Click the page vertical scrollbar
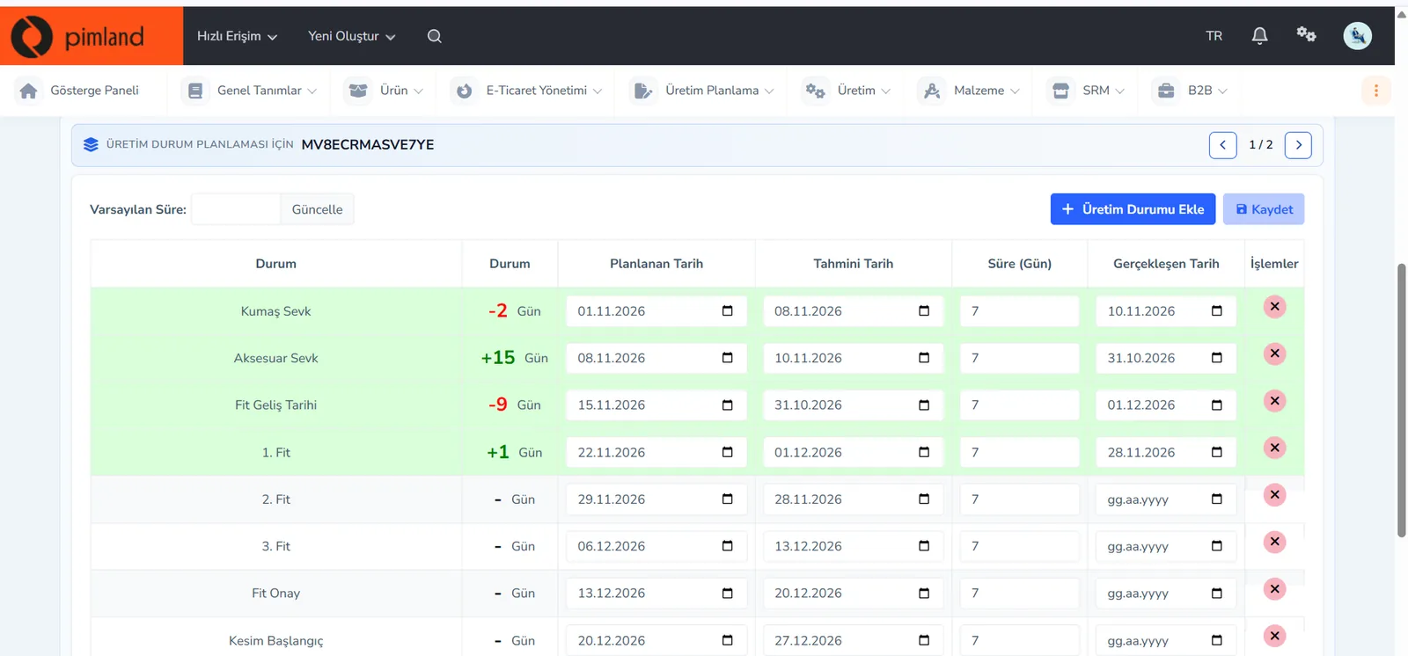Screen dimensions: 1408x656 tap(1402, 400)
